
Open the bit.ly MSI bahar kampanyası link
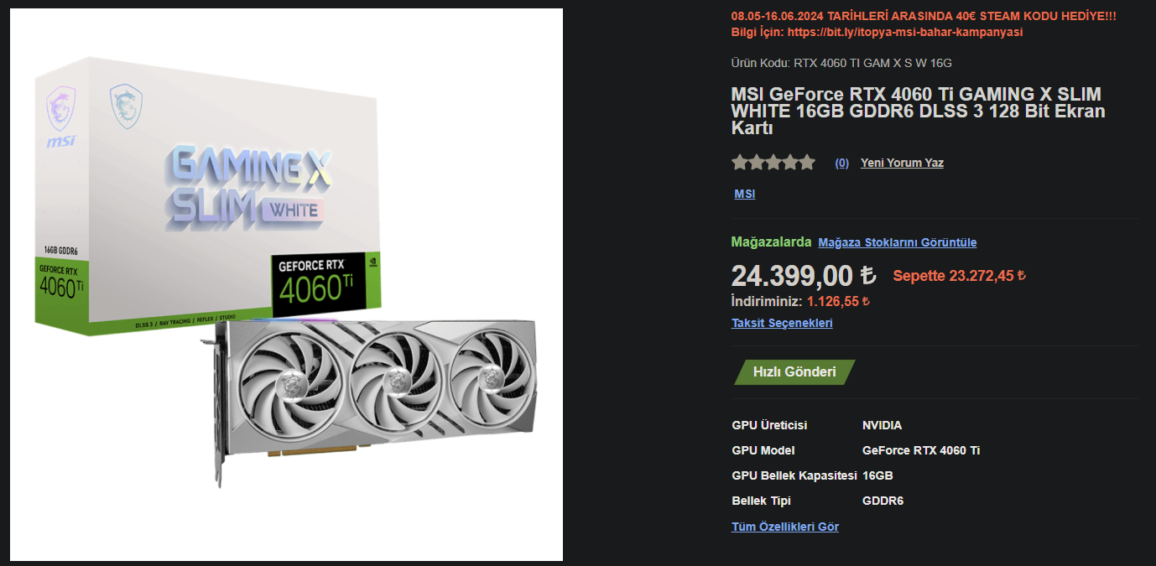(x=905, y=32)
